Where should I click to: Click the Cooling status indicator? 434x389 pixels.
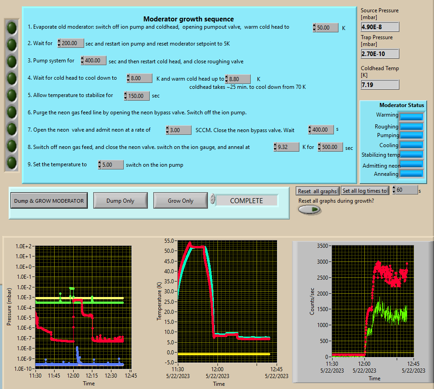click(x=411, y=145)
